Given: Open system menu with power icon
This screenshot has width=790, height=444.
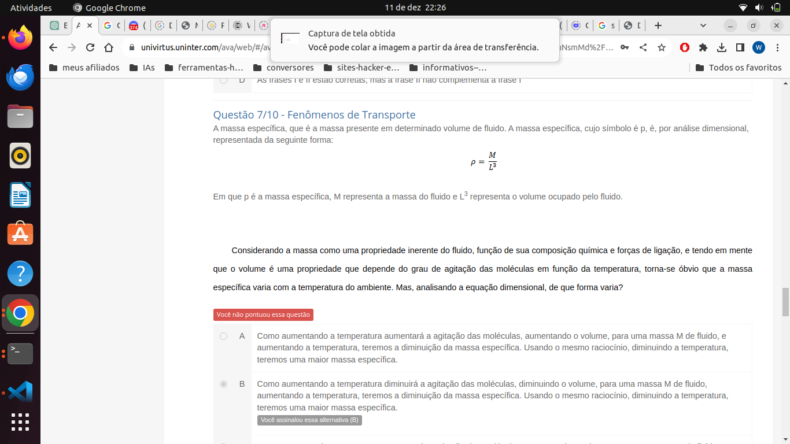Looking at the screenshot, I should tap(776, 8).
